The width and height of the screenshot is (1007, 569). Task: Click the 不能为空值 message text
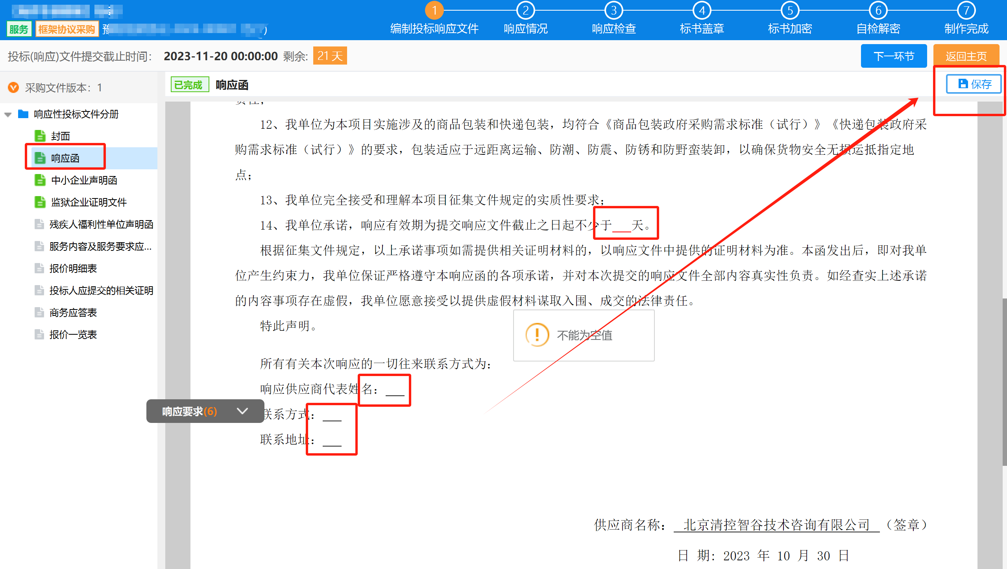point(584,335)
